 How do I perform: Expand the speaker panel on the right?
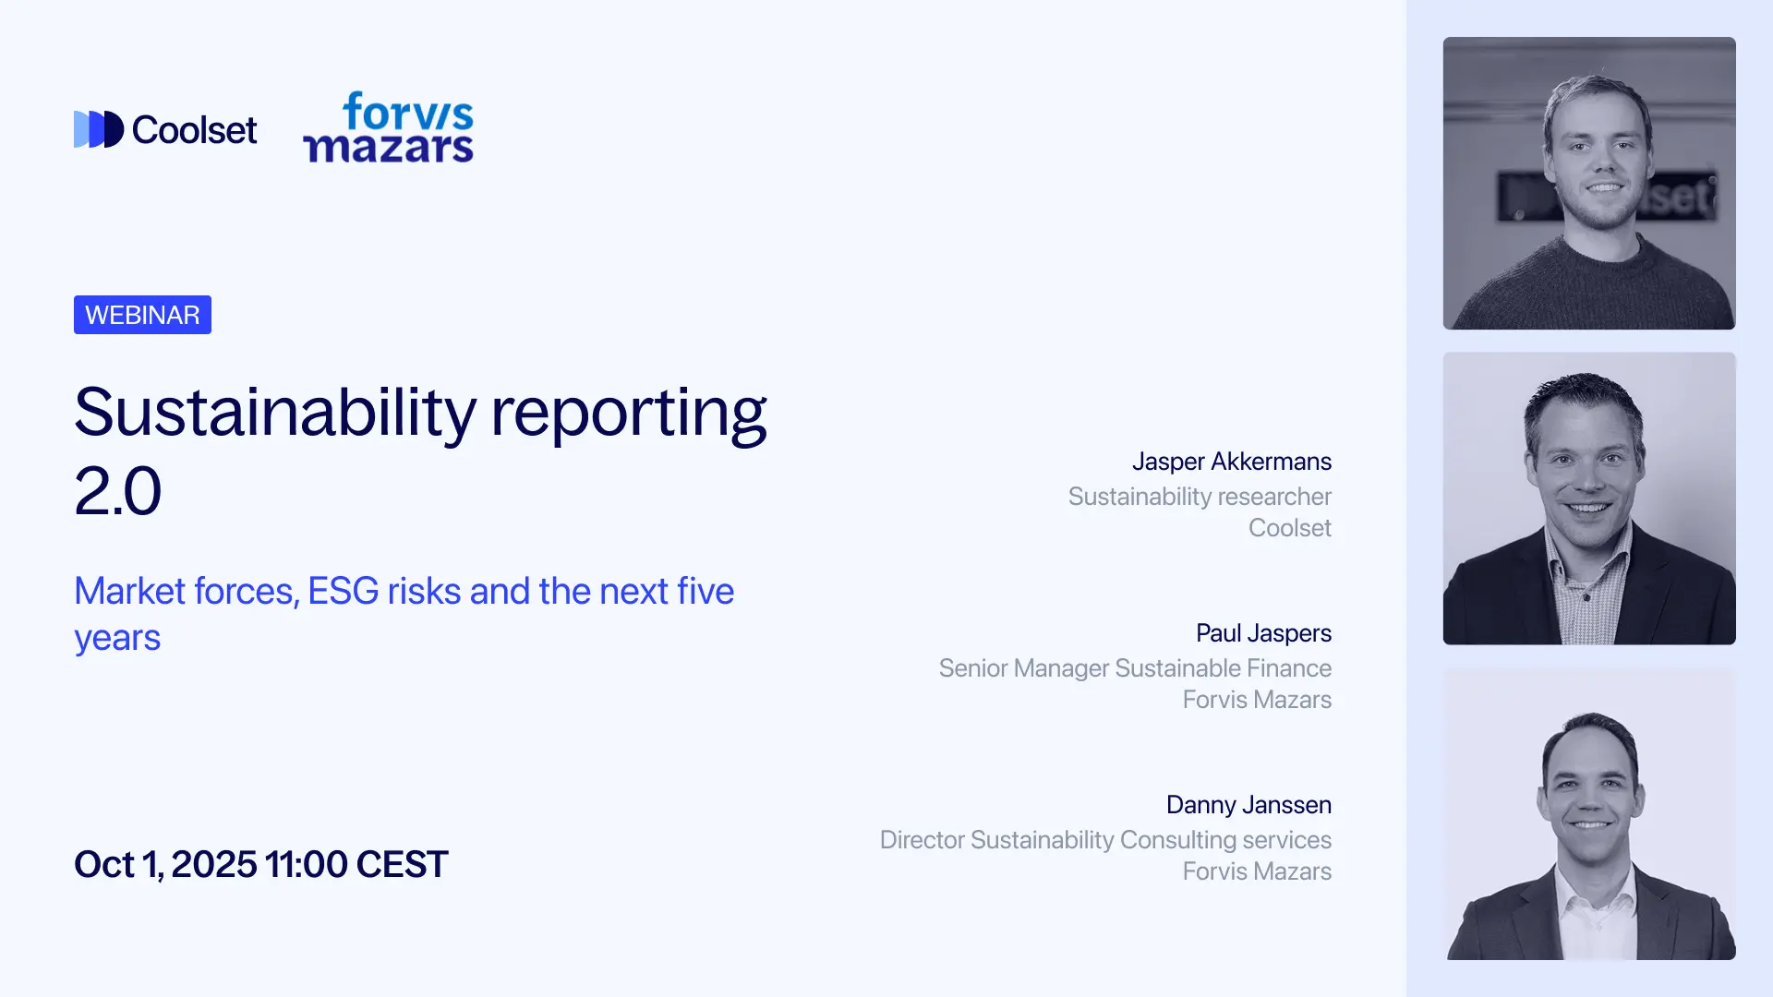[x=1588, y=498]
